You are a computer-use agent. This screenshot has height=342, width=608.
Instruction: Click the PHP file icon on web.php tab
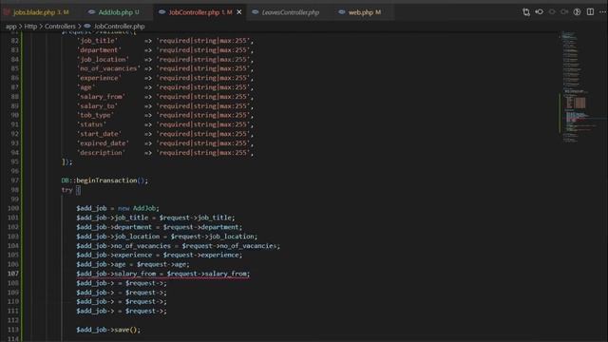342,12
